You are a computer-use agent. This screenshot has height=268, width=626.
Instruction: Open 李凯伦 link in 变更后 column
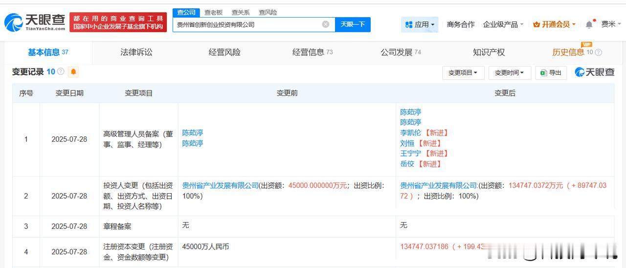point(410,133)
